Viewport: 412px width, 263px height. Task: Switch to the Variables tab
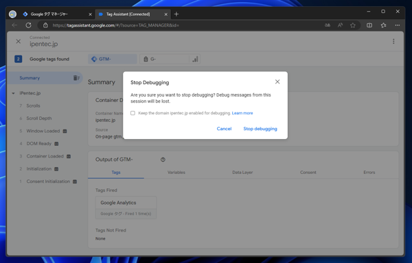coord(176,173)
